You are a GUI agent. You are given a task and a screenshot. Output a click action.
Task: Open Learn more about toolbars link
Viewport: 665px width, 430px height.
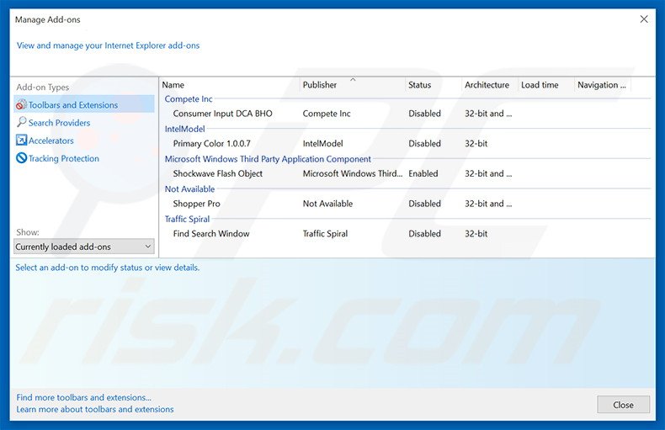(x=95, y=409)
